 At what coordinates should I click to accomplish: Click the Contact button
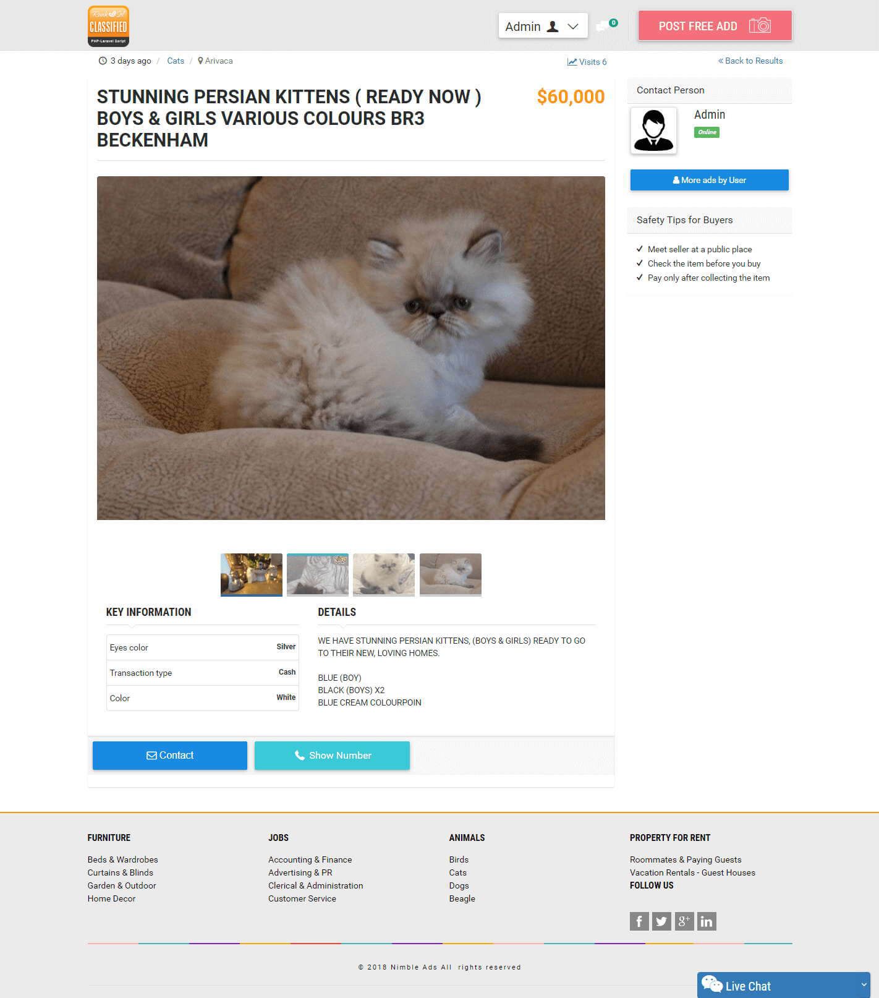coord(170,756)
